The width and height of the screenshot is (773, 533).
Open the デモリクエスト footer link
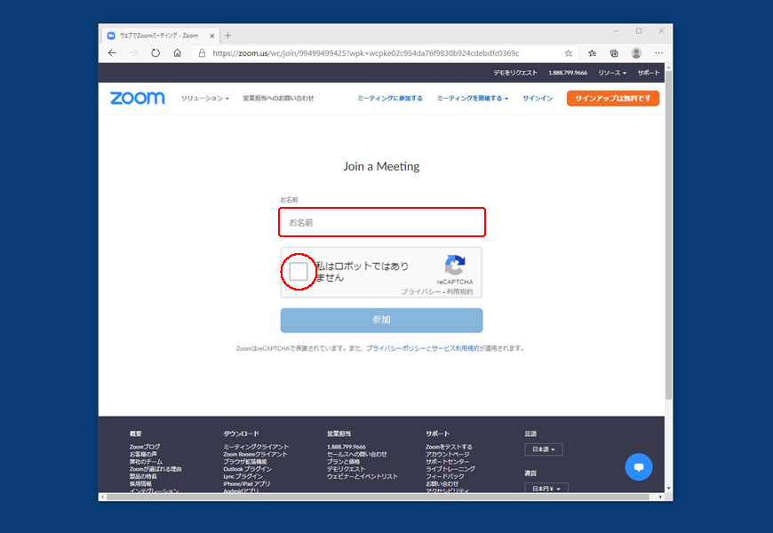click(x=347, y=468)
